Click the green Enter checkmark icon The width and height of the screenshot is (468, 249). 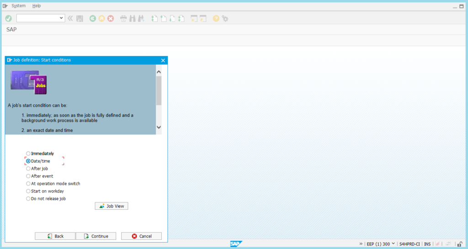8,18
